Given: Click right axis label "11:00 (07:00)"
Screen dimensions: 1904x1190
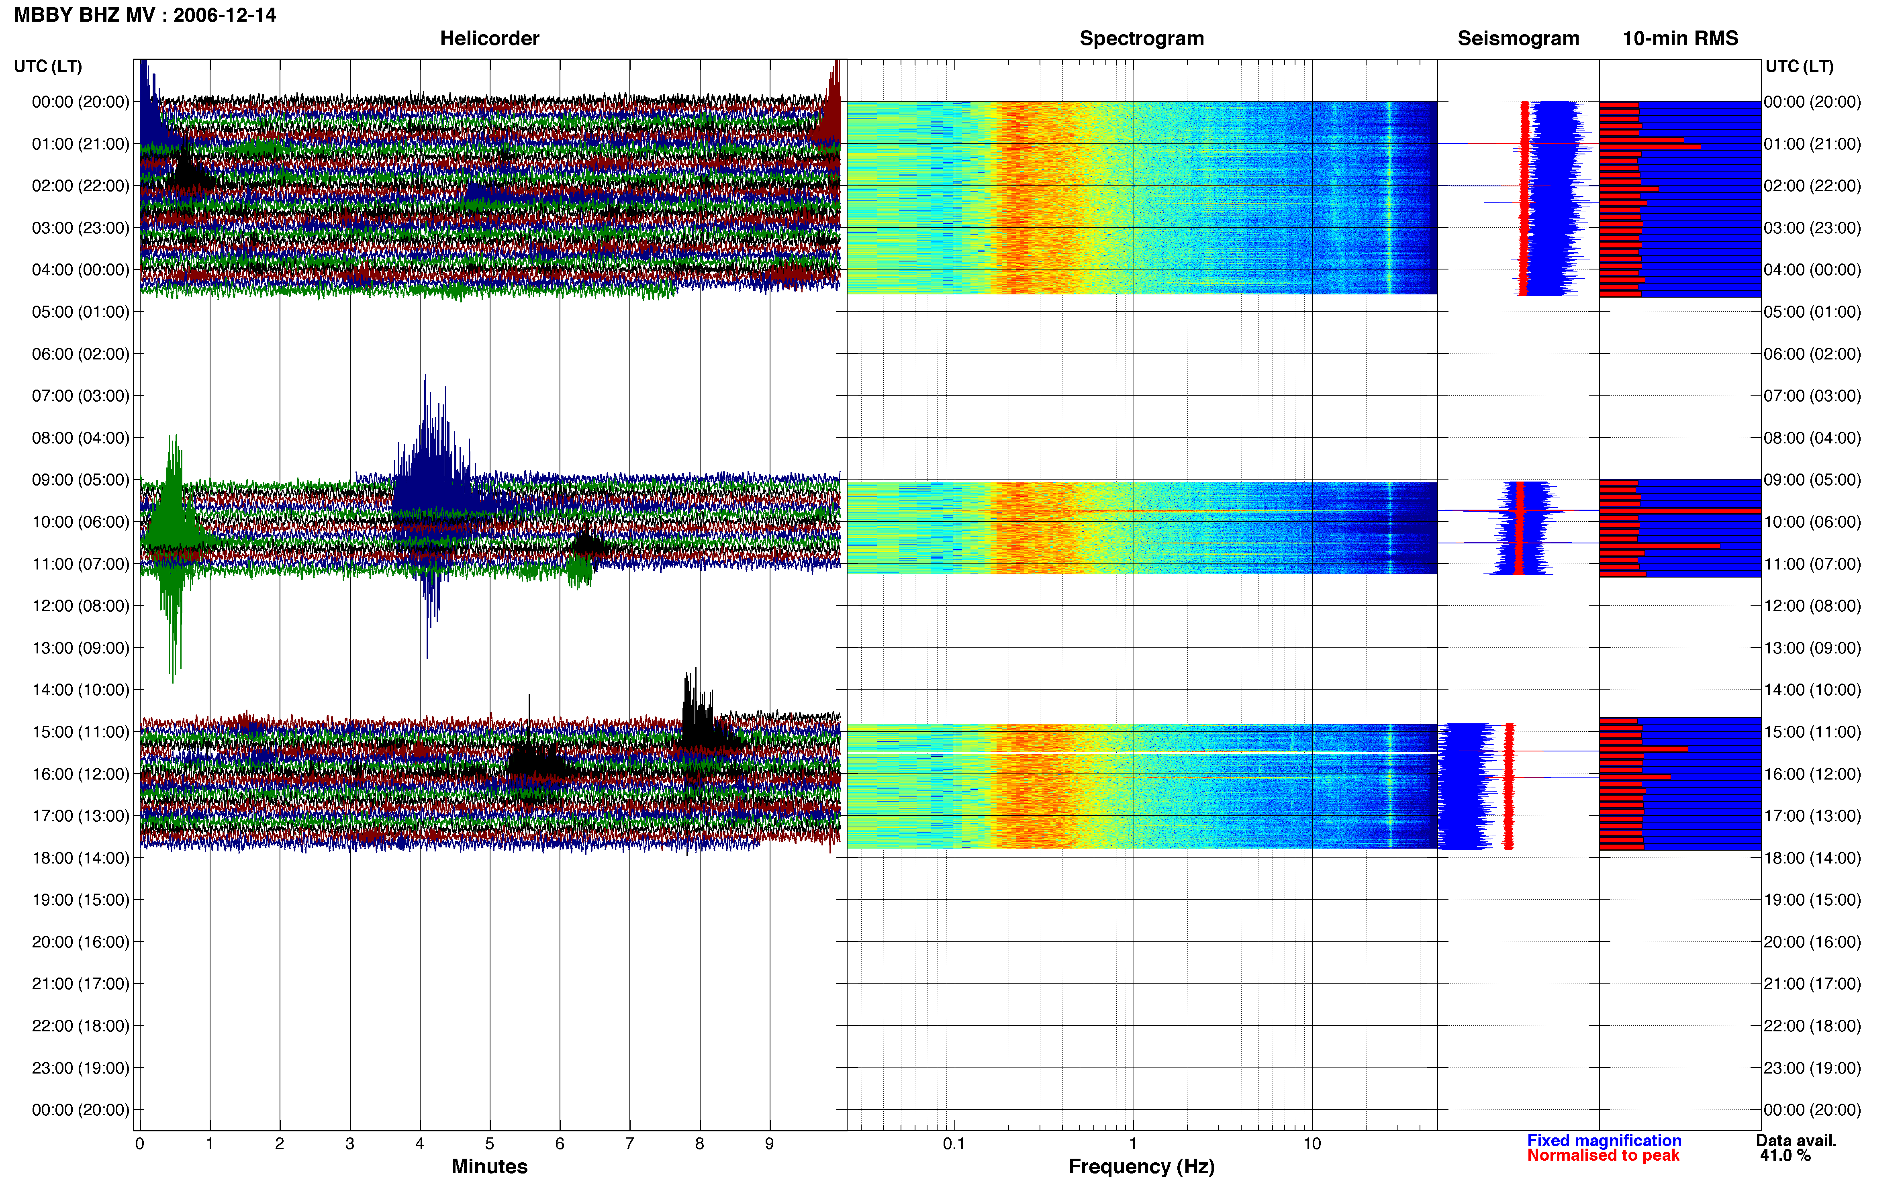Looking at the screenshot, I should tap(1812, 564).
